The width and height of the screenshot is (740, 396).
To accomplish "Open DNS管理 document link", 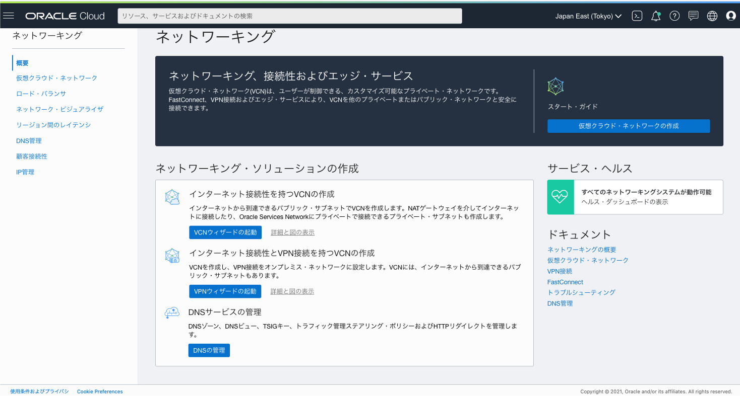I will pyautogui.click(x=560, y=303).
